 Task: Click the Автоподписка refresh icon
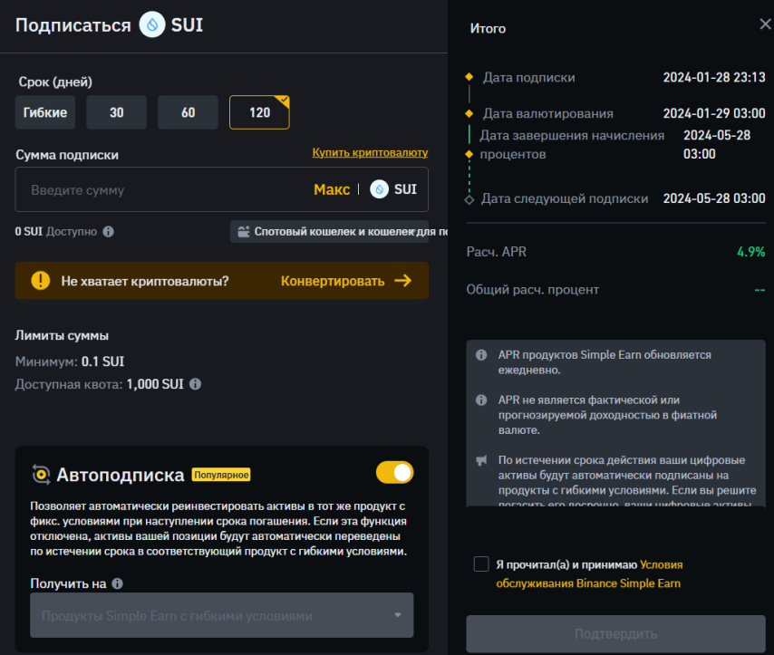(41, 475)
